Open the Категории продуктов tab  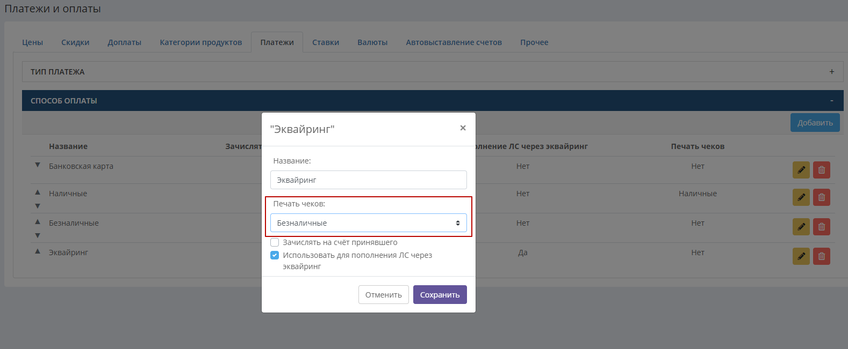coord(200,42)
